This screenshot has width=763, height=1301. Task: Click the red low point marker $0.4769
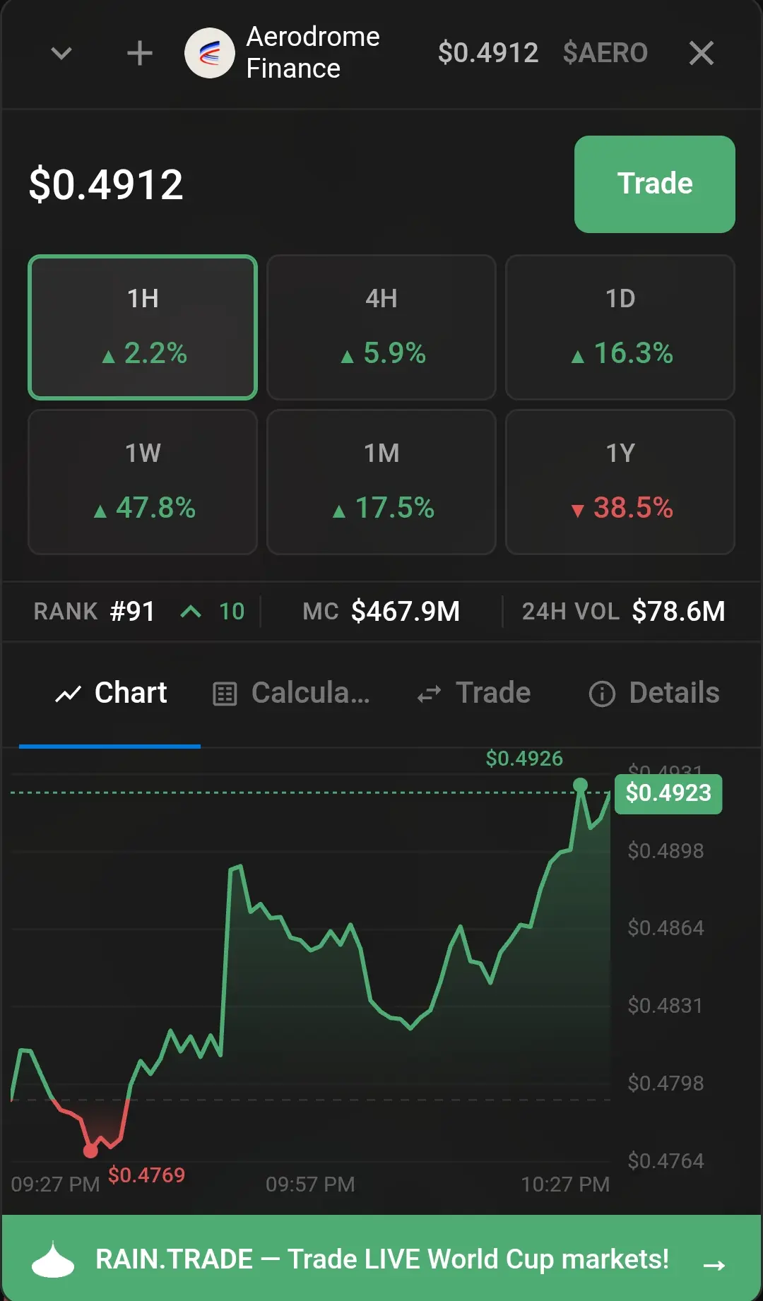pos(90,1151)
